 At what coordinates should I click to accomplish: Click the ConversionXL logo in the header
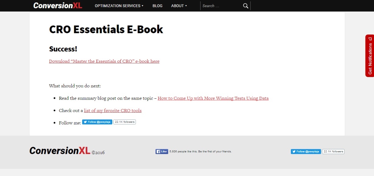coord(58,5)
